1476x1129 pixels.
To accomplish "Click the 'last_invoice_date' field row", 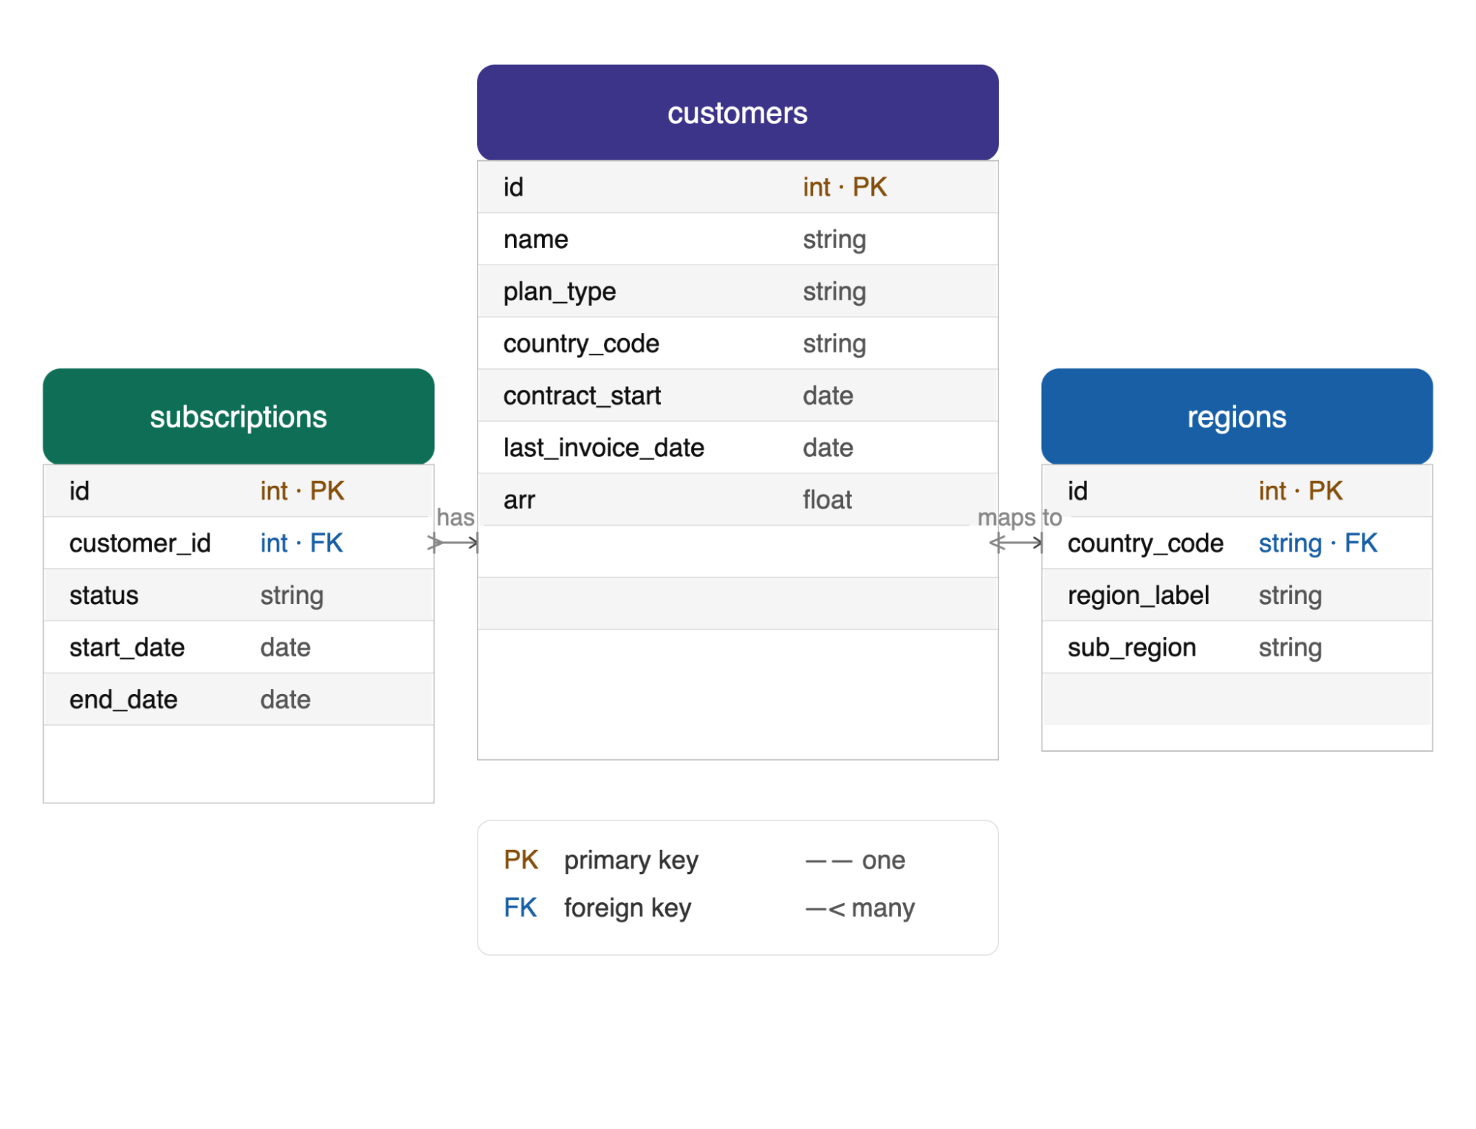I will coord(737,447).
